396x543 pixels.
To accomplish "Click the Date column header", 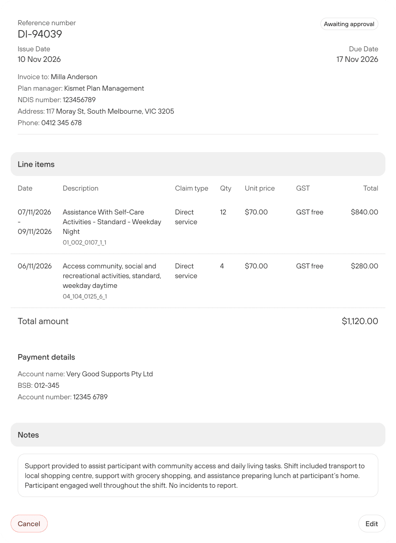I will pos(25,188).
